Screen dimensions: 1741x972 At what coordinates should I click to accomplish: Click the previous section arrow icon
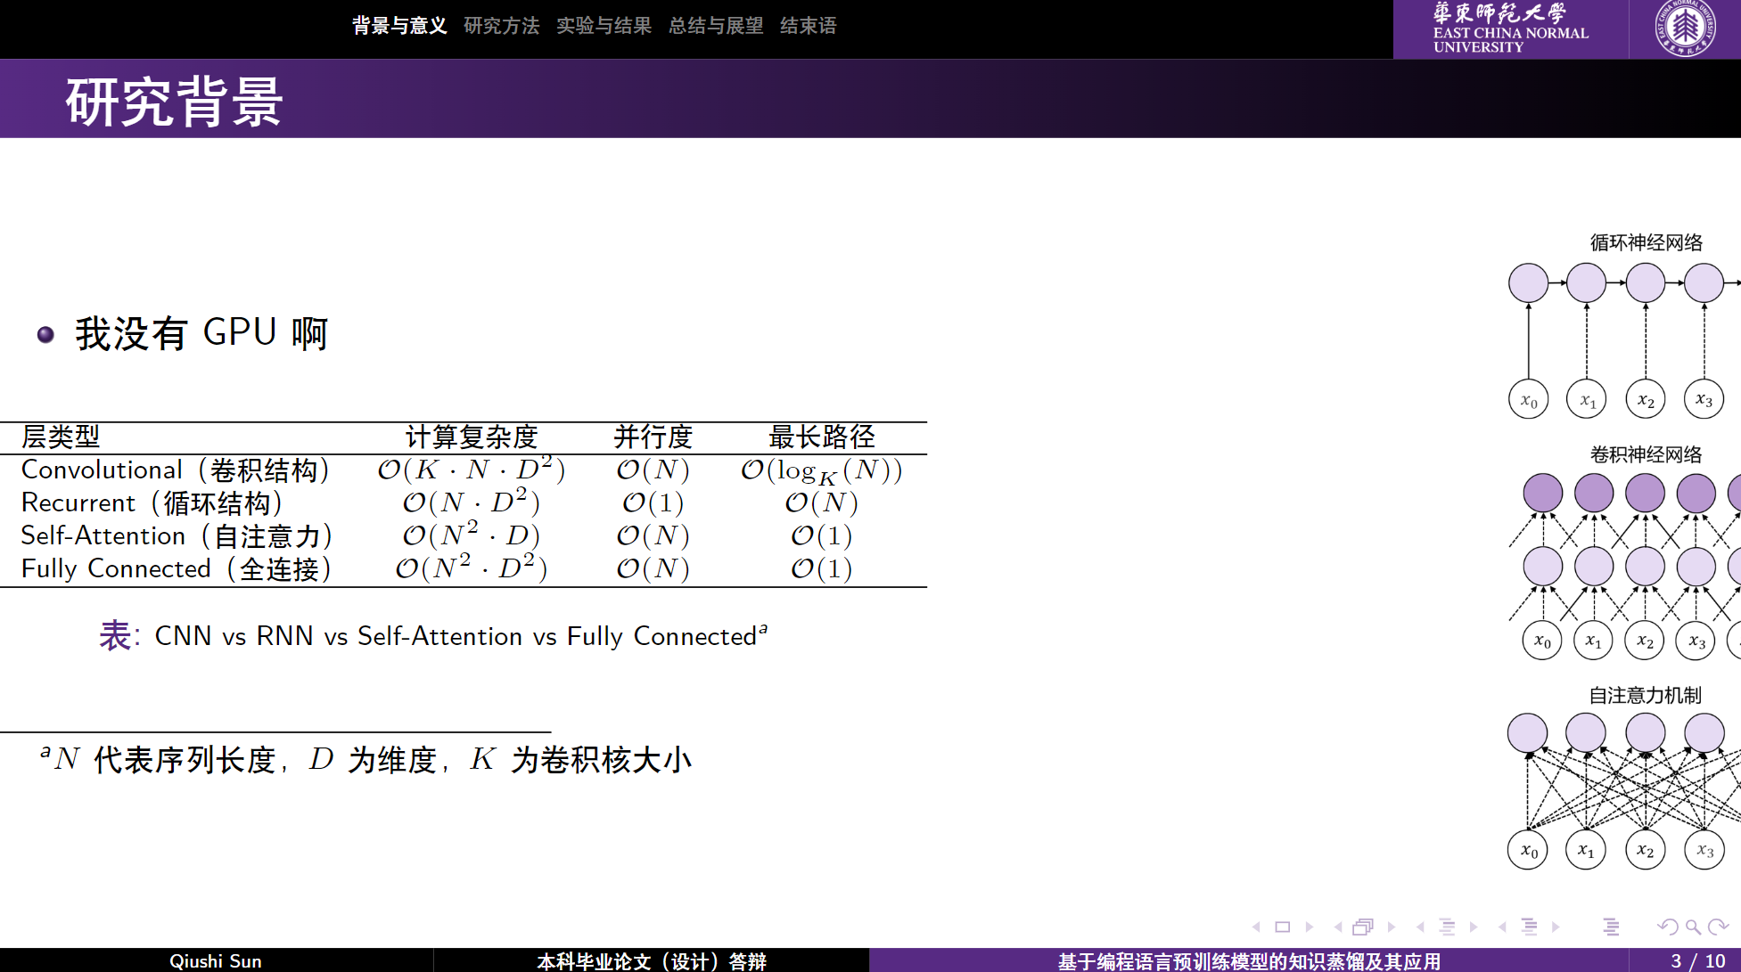tap(1503, 927)
